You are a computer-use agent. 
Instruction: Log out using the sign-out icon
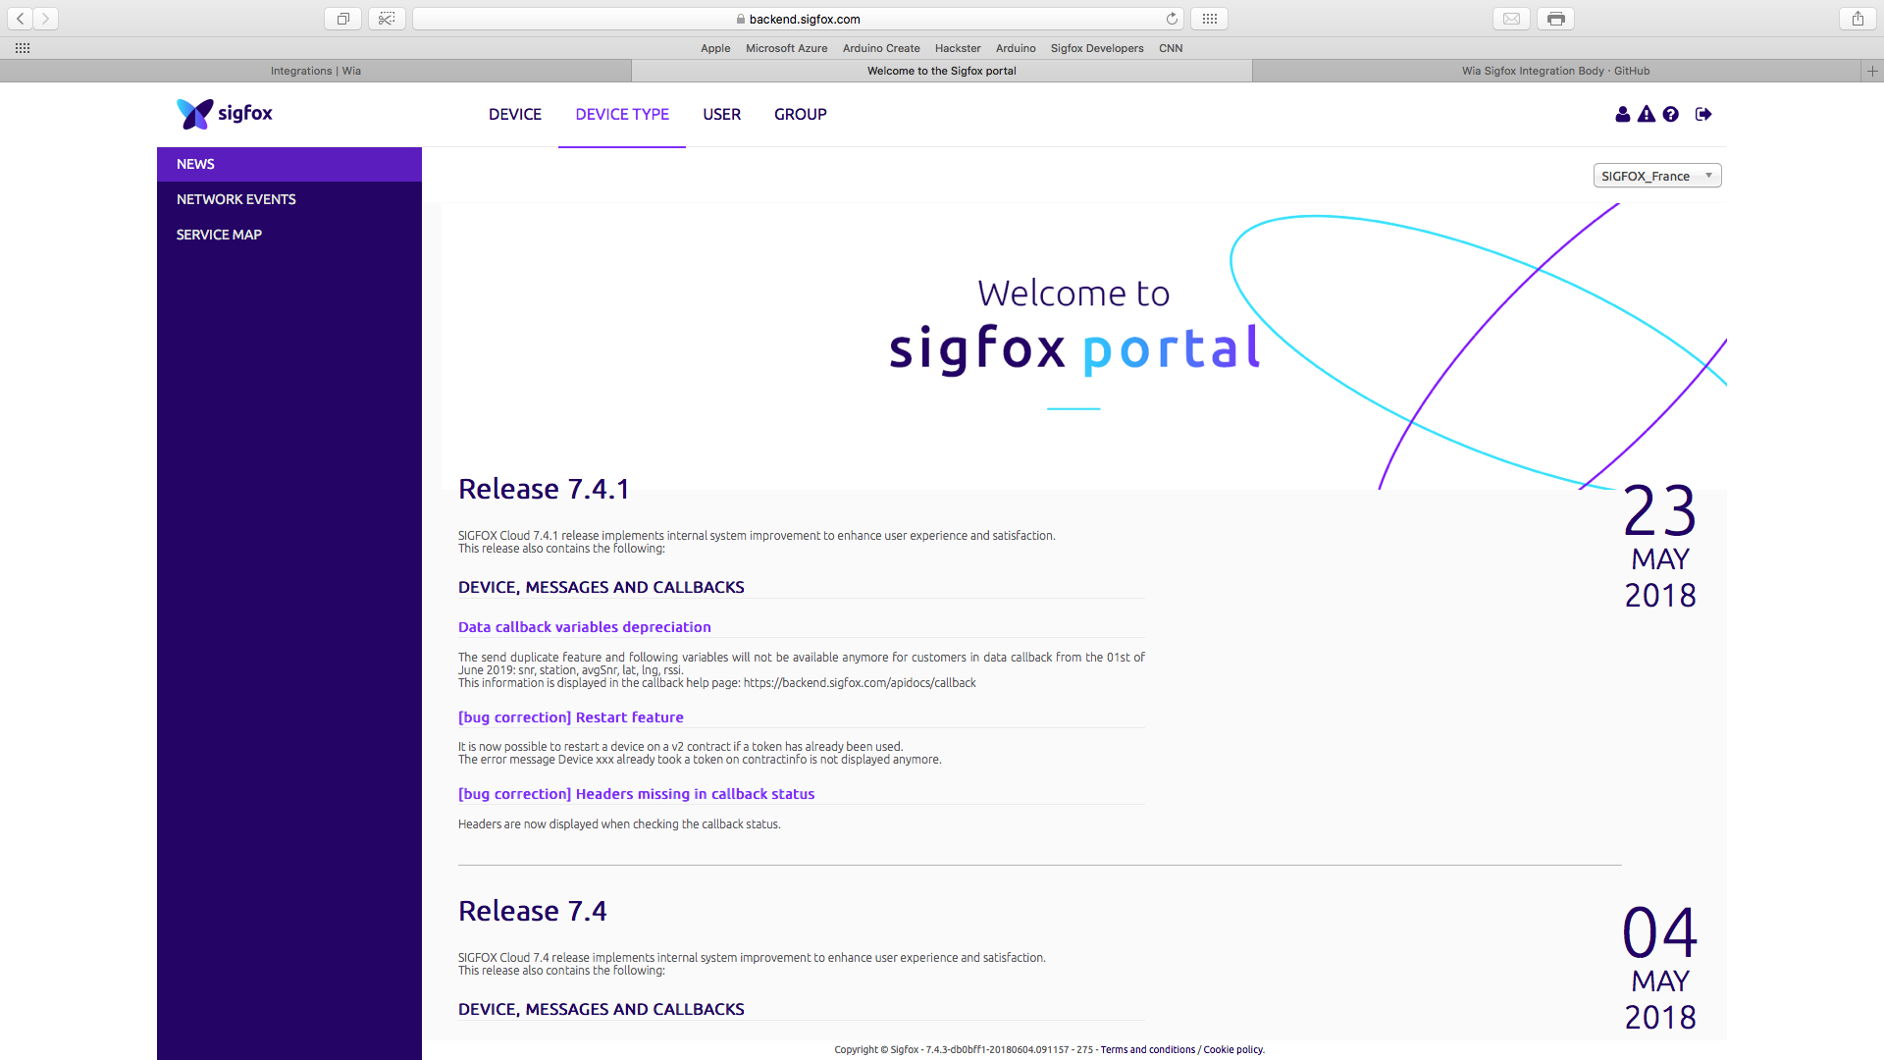point(1703,115)
